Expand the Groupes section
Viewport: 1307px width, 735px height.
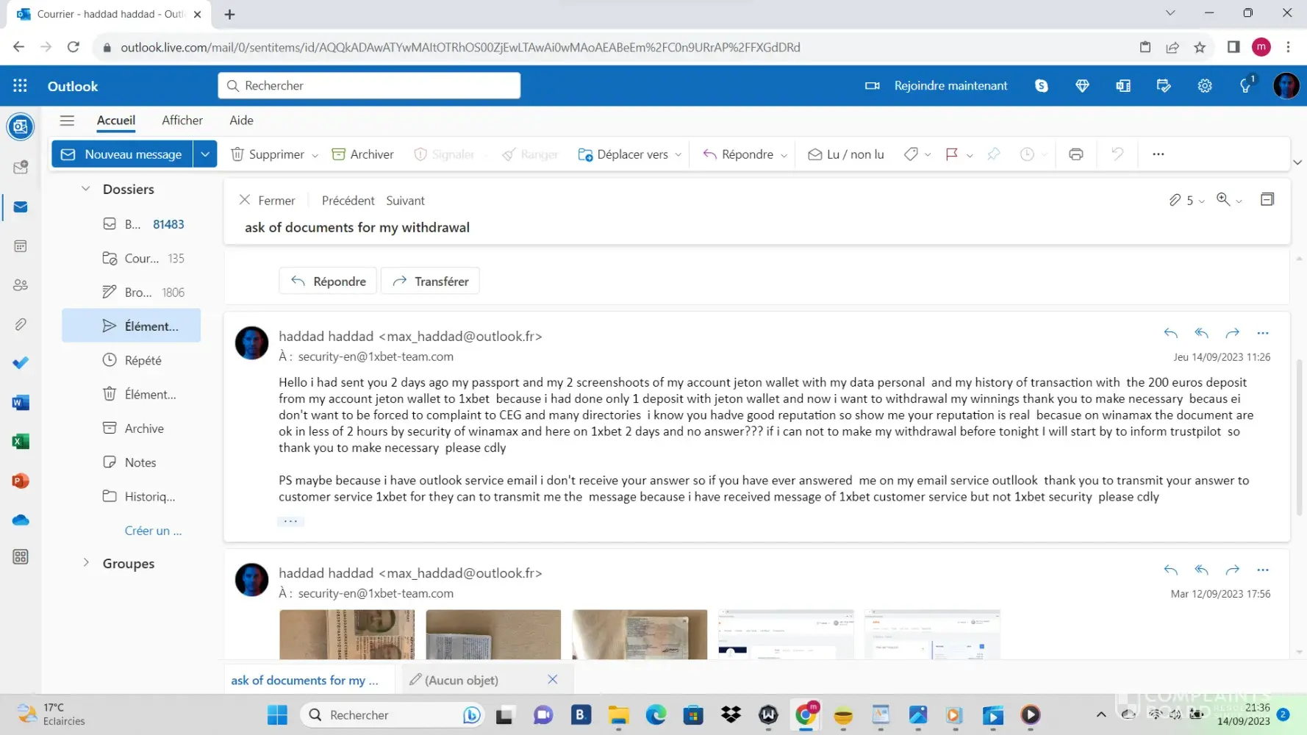pyautogui.click(x=86, y=563)
